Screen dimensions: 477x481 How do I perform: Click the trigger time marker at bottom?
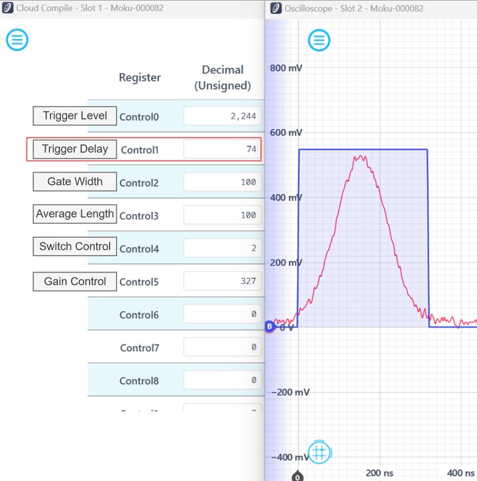coord(297,476)
